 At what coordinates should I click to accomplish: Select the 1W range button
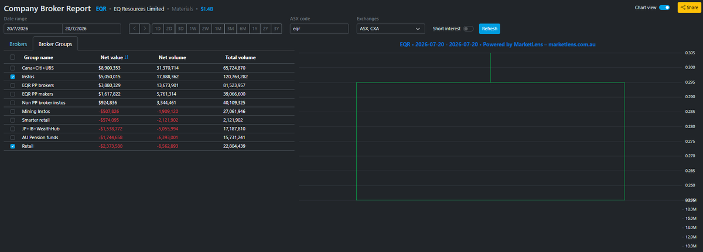[193, 28]
